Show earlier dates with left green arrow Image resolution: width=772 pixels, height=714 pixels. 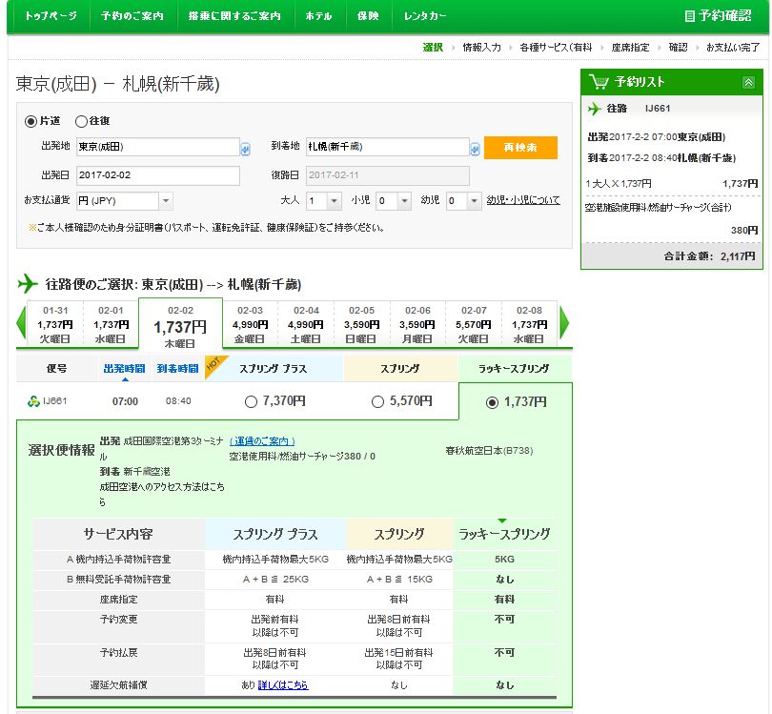[x=21, y=323]
